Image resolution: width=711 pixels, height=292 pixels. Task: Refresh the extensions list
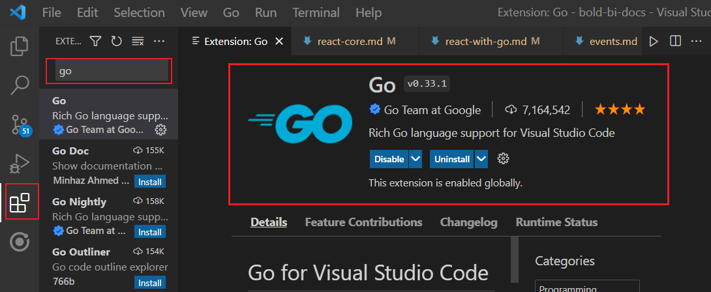[117, 41]
